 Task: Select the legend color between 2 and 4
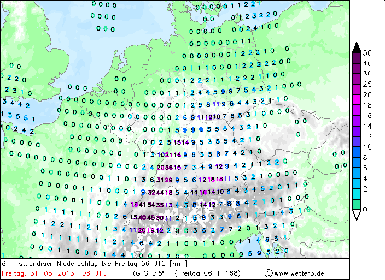(357, 183)
